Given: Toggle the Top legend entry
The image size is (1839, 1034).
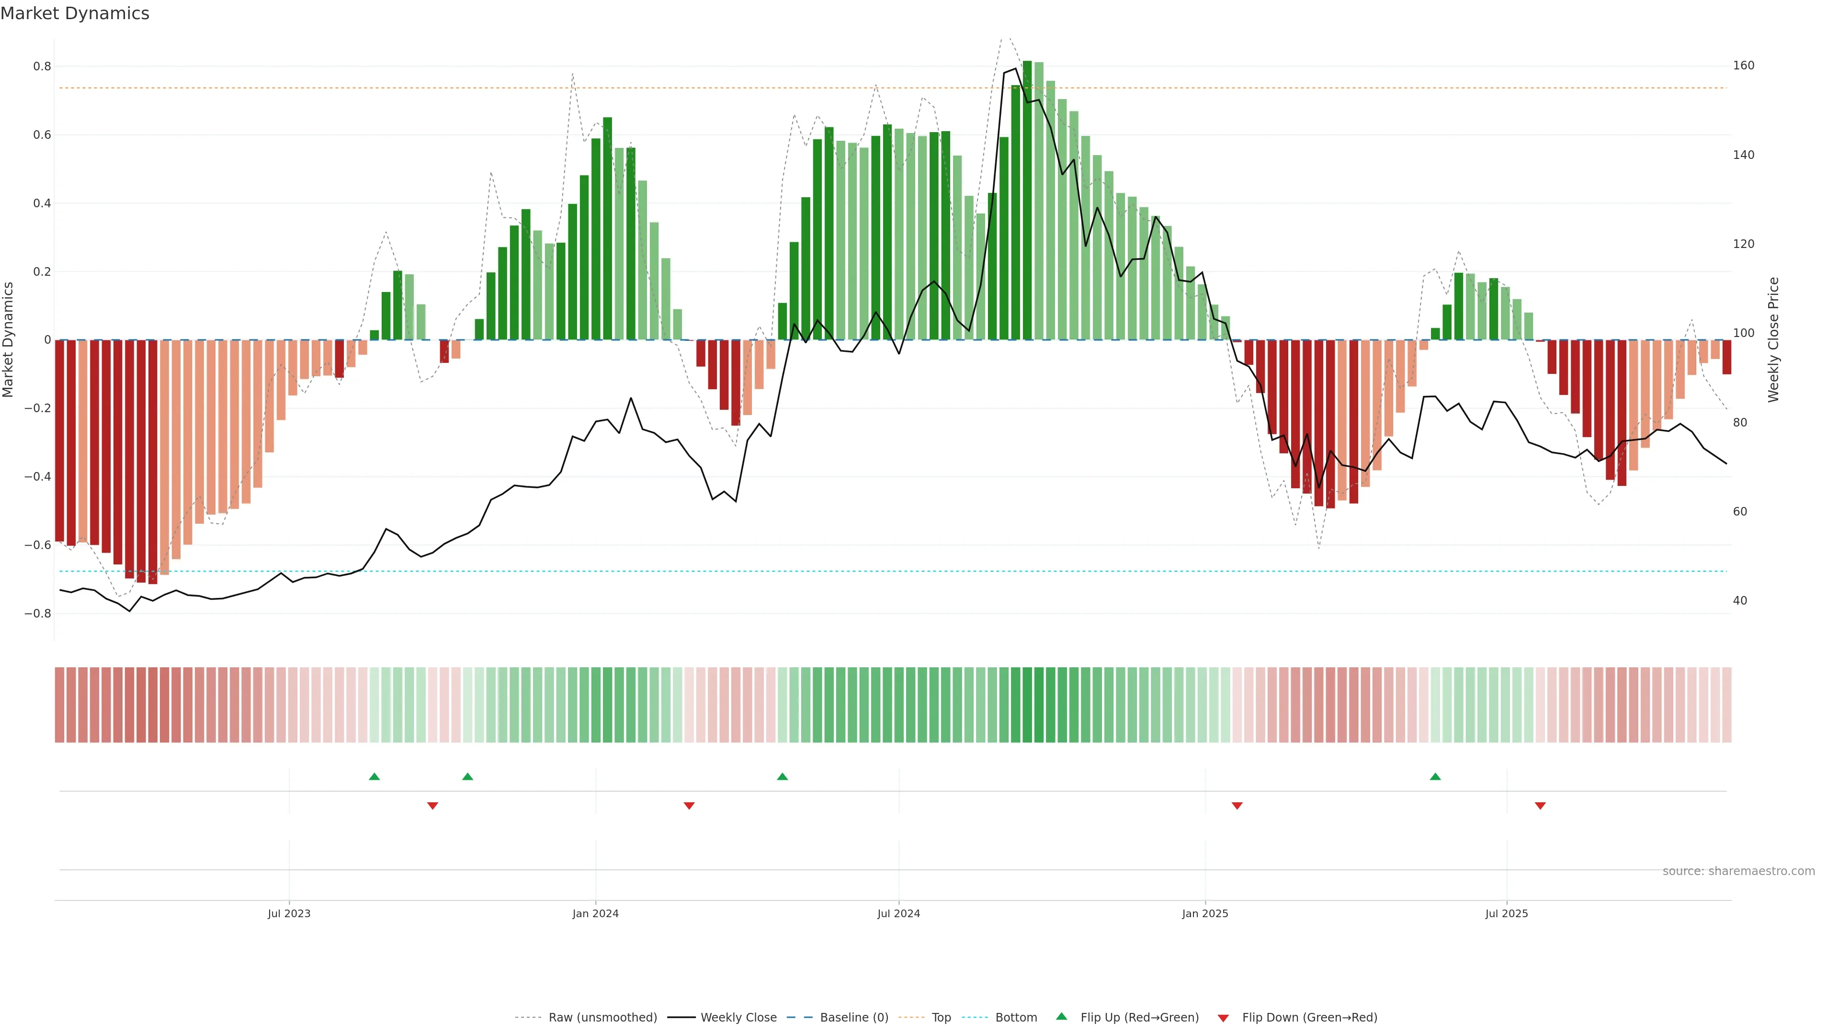Looking at the screenshot, I should pos(941,1018).
